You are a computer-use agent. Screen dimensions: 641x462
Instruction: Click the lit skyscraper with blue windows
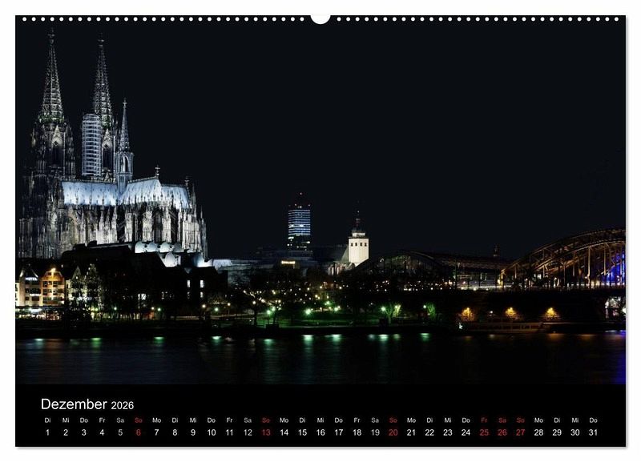(299, 222)
